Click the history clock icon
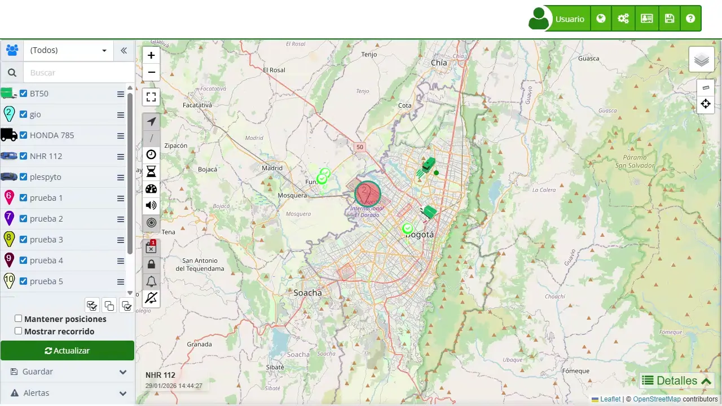722x406 pixels. tap(151, 155)
